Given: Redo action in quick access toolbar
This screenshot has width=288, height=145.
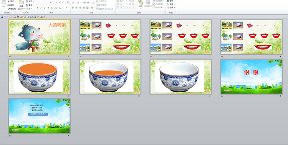Looking at the screenshot, I should [10, 17].
